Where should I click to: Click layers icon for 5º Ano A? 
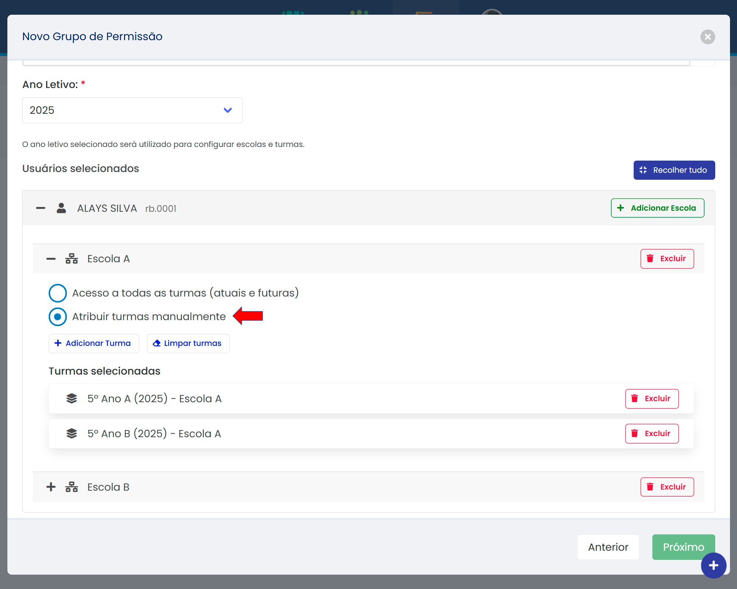[x=72, y=399]
